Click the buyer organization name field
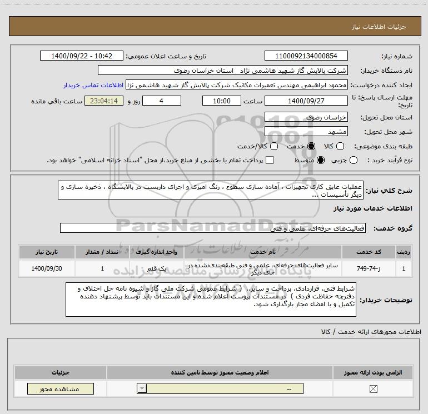The height and width of the screenshot is (414, 428). (223, 71)
